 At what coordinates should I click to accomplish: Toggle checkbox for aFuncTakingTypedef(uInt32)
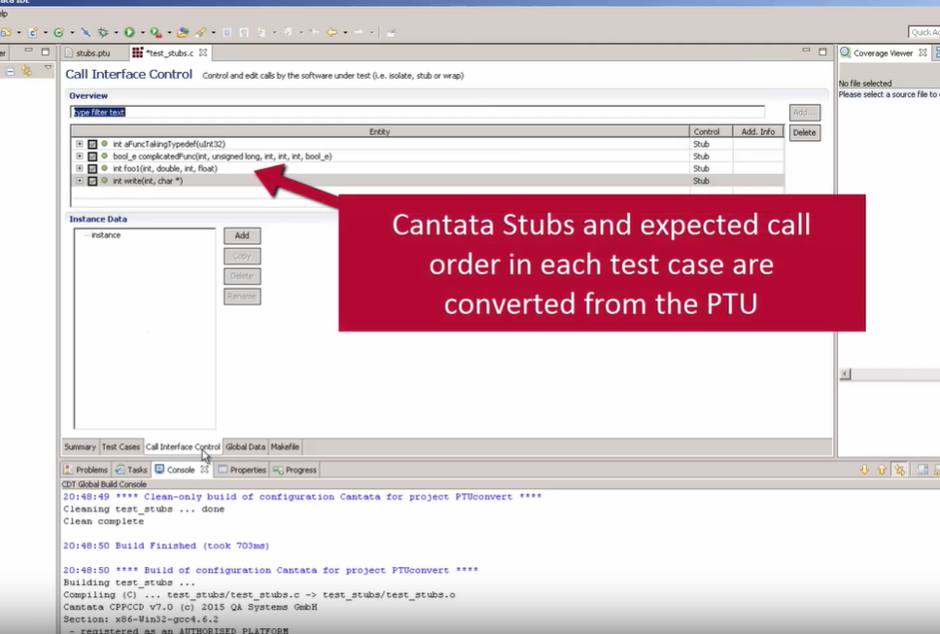coord(92,144)
